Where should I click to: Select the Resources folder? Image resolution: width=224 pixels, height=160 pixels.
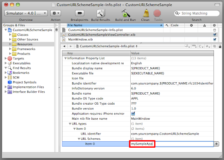(x=28, y=44)
